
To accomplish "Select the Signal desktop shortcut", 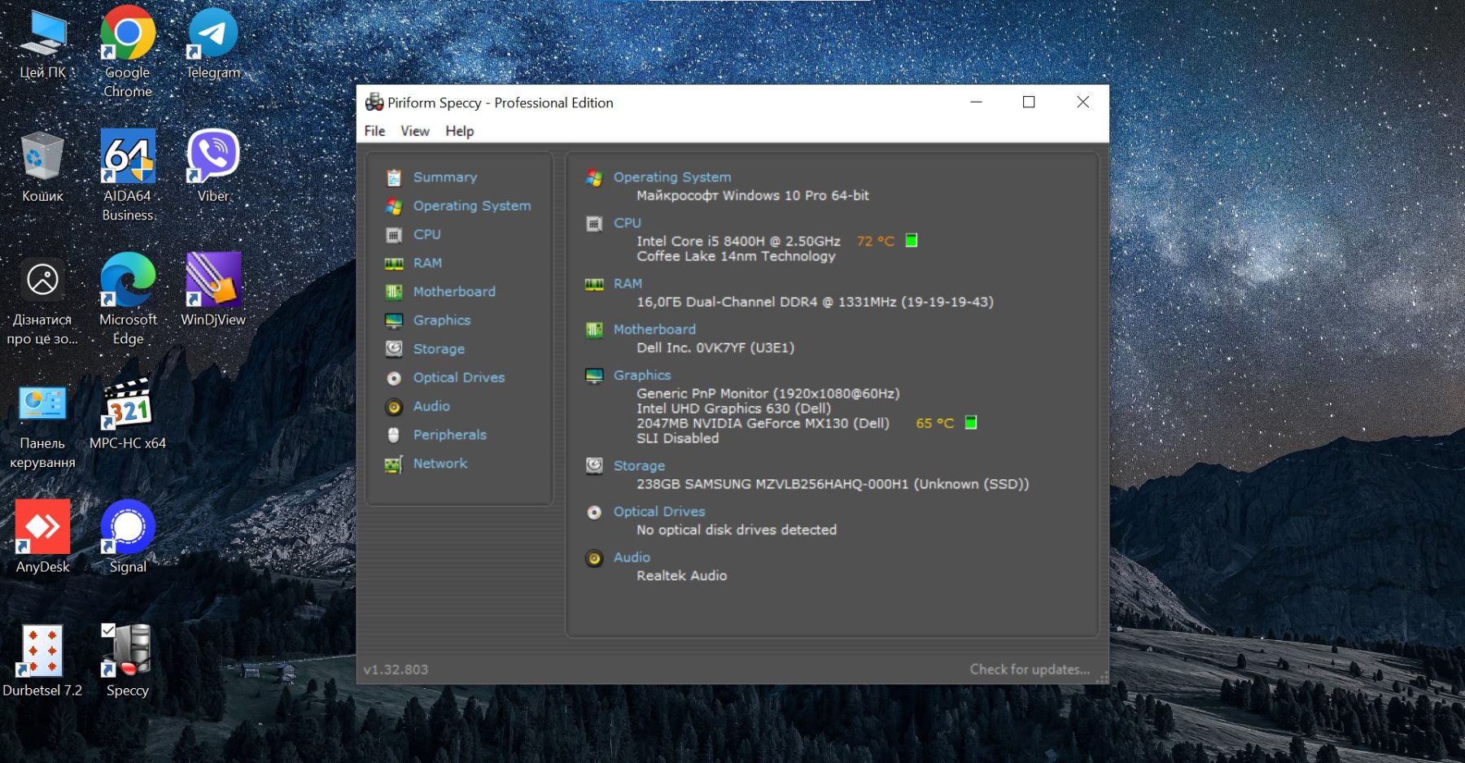I will tap(128, 537).
